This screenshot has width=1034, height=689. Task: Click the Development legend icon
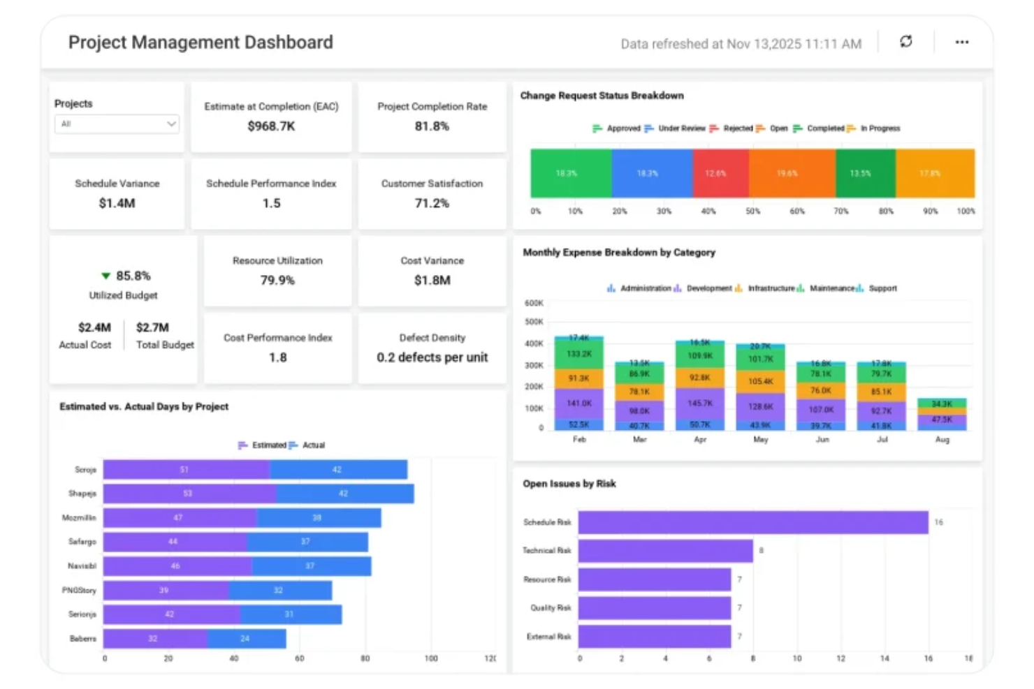tap(676, 288)
